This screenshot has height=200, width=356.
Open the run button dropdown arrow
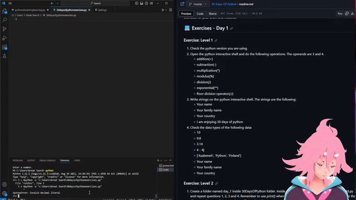[x=166, y=10]
